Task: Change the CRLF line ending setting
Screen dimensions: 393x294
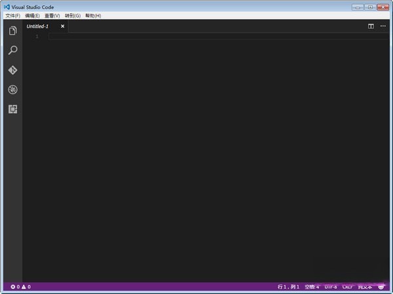Action: coord(348,287)
